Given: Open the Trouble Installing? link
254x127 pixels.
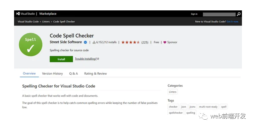Looking at the screenshot, I should coord(86,59).
